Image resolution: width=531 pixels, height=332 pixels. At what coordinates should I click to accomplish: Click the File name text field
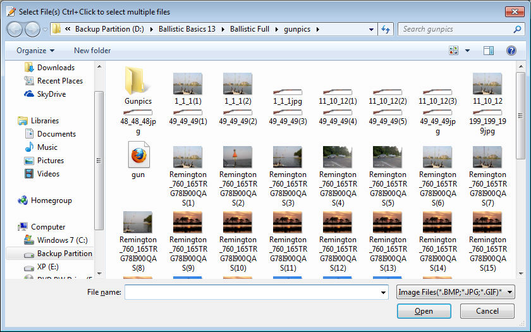tap(253, 293)
